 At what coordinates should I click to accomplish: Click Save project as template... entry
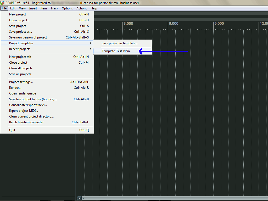tap(122, 43)
